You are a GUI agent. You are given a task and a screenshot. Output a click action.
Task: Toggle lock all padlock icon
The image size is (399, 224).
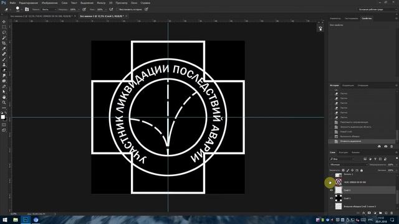point(362,170)
